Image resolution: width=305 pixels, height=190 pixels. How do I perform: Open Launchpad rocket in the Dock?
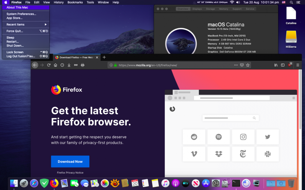[24, 183]
